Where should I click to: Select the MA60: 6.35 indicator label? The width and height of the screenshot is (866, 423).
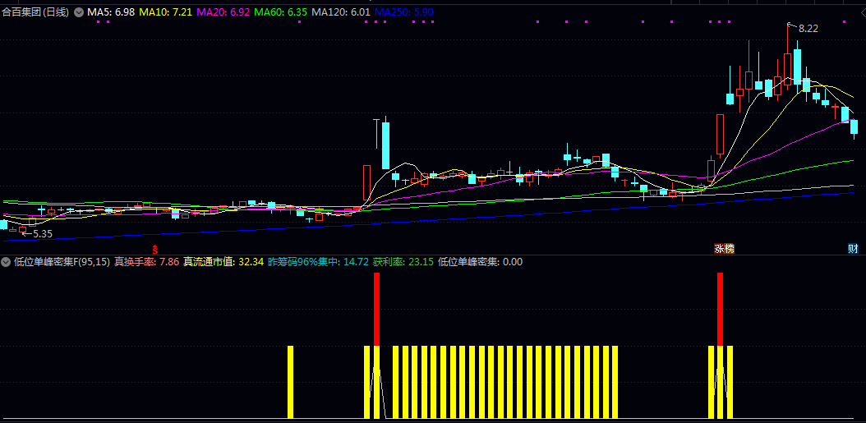pyautogui.click(x=282, y=11)
